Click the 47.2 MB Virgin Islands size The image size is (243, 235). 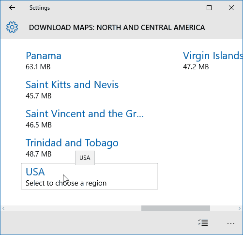point(196,67)
